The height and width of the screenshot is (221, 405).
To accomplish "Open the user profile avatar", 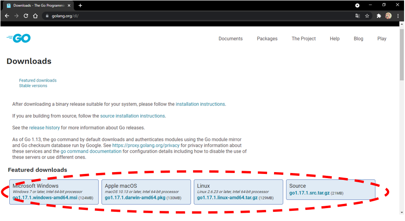I will (388, 16).
